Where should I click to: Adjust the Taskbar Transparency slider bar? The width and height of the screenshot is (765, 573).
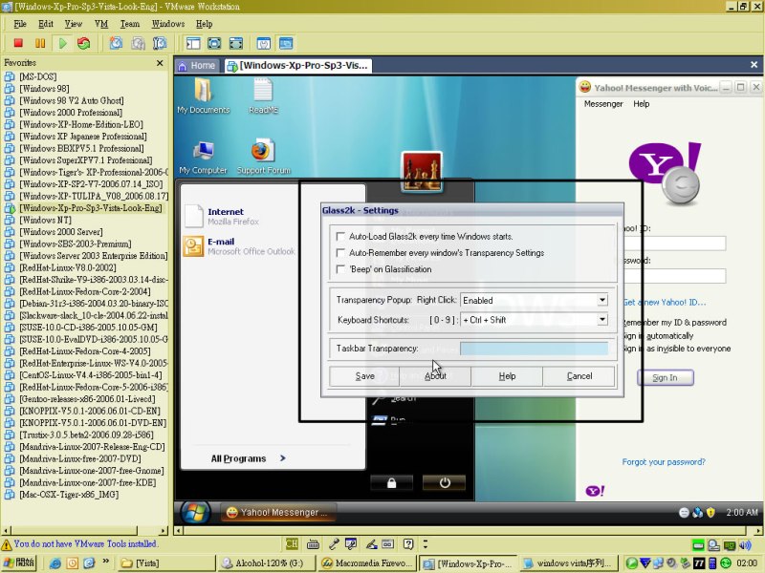(x=533, y=349)
